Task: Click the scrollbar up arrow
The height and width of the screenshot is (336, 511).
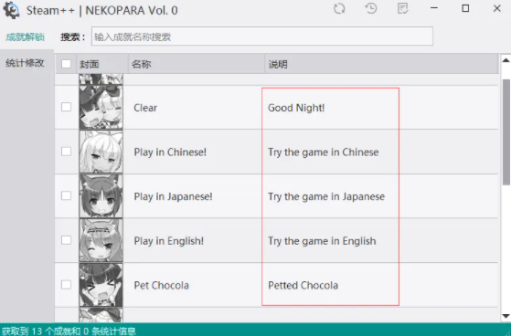Action: 506,60
